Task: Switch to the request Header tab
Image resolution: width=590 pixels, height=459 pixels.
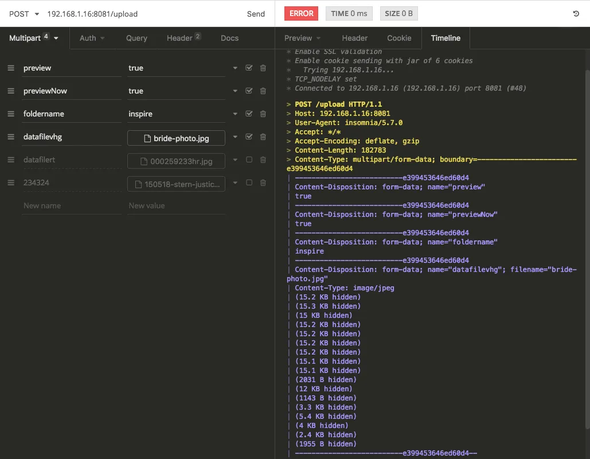Action: click(x=183, y=38)
